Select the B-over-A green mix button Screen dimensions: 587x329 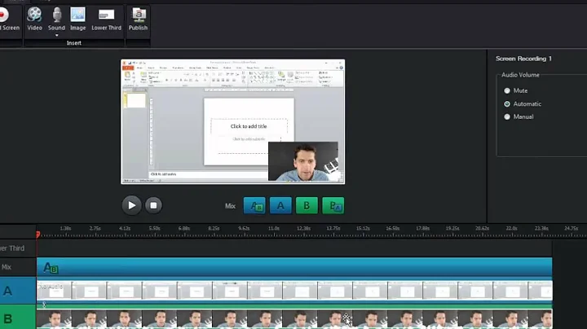click(x=333, y=205)
